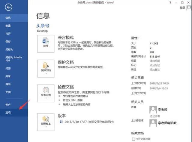The image size is (192, 142).
Task: Click 添加作者 to add an author
Action: pos(155,116)
